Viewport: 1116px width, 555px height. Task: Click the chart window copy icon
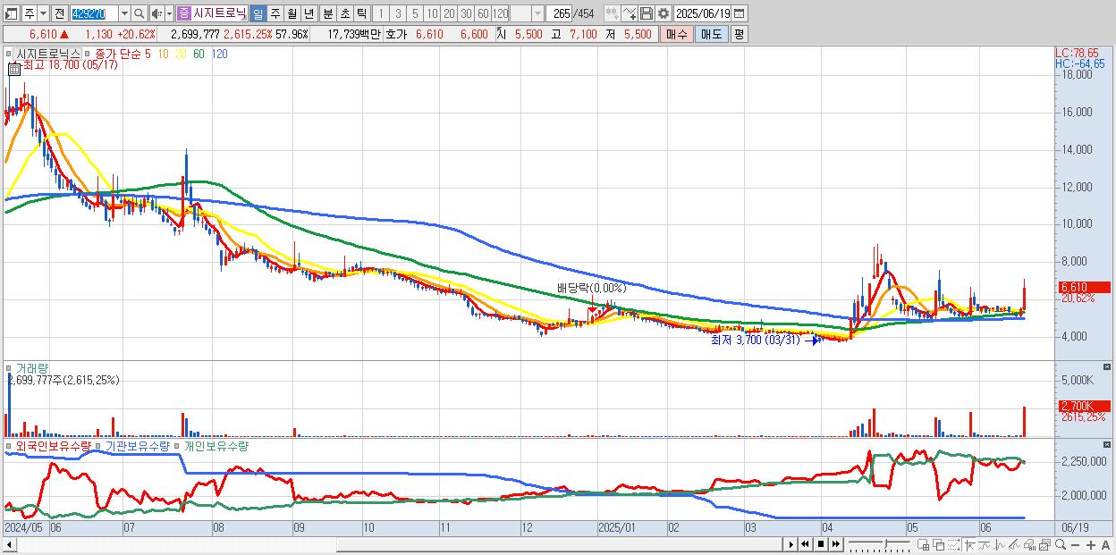point(1044,544)
